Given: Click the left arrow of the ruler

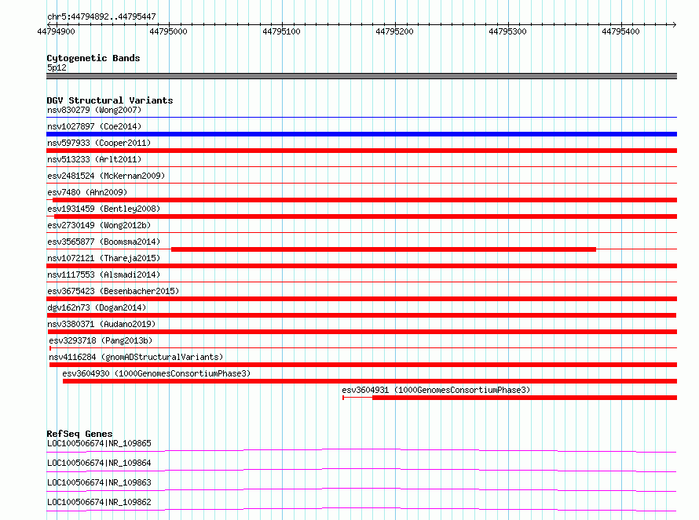Looking at the screenshot, I should click(x=49, y=24).
